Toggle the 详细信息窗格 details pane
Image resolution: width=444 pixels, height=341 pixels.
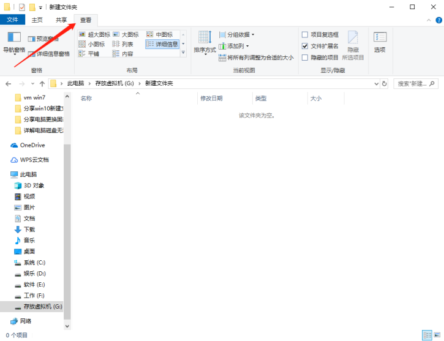point(48,54)
